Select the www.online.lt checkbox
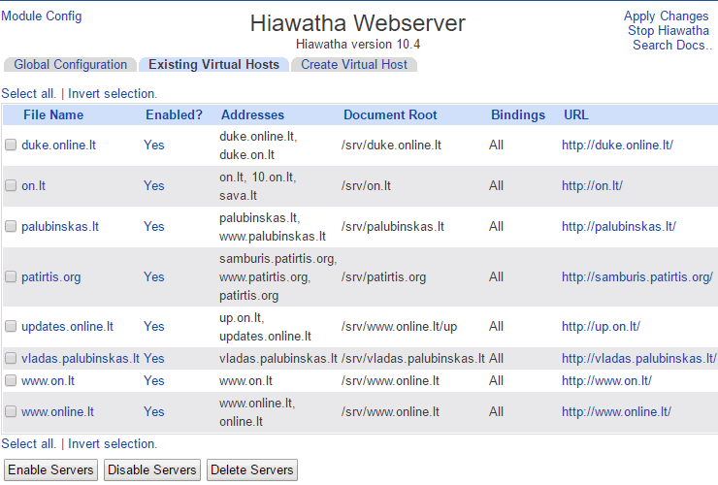Image resolution: width=718 pixels, height=485 pixels. (11, 411)
